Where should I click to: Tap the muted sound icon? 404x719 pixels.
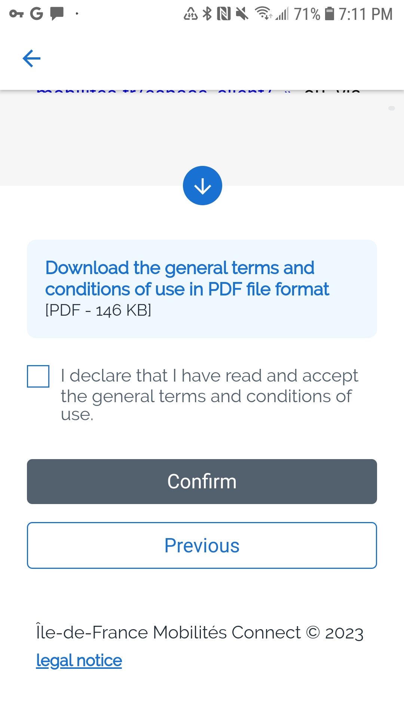[x=242, y=14]
